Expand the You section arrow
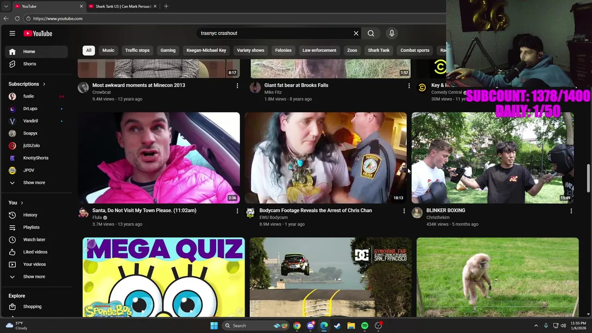This screenshot has height=333, width=592. click(22, 203)
